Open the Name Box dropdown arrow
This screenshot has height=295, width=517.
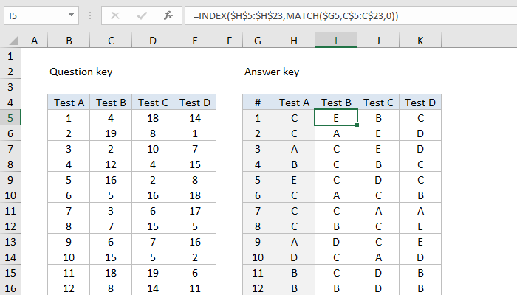(x=71, y=15)
